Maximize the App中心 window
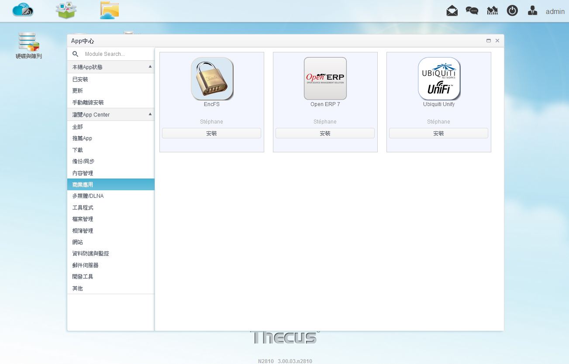569x364 pixels. (489, 41)
